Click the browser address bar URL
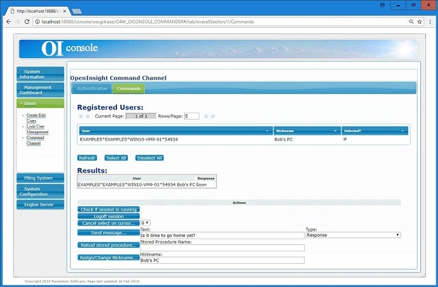This screenshot has height=287, width=438. pos(147,21)
